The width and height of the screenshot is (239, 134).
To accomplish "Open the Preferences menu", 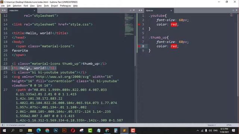I will (x=65, y=6).
